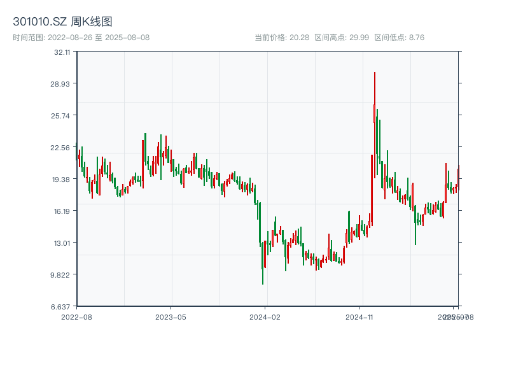Viewport: 509px width, 382px height.
Task: Click the 区间低点 8.76 label
Action: 399,38
